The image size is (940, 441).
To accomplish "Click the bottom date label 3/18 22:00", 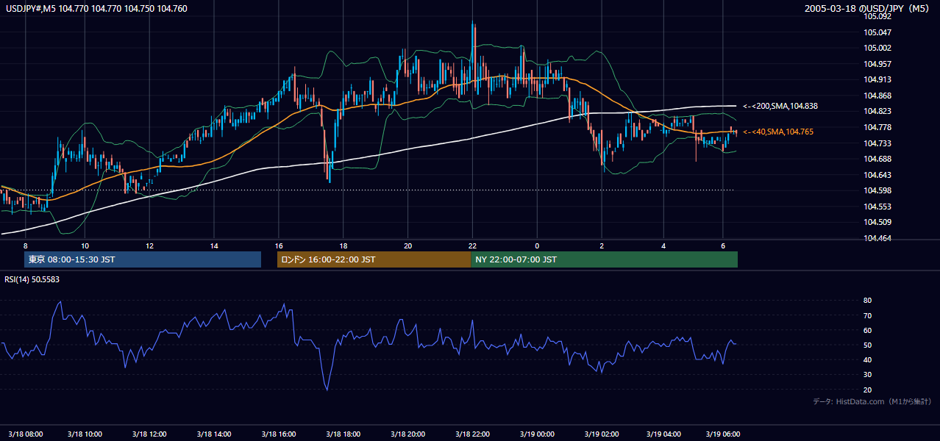I will pyautogui.click(x=473, y=434).
